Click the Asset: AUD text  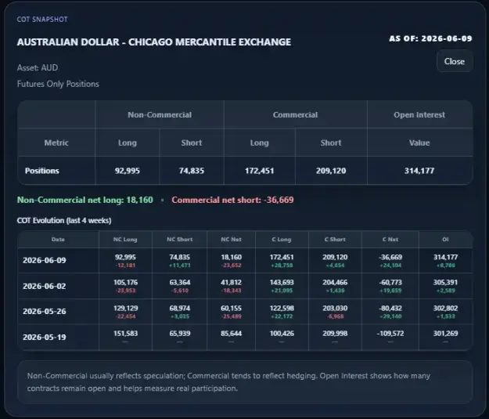click(38, 68)
